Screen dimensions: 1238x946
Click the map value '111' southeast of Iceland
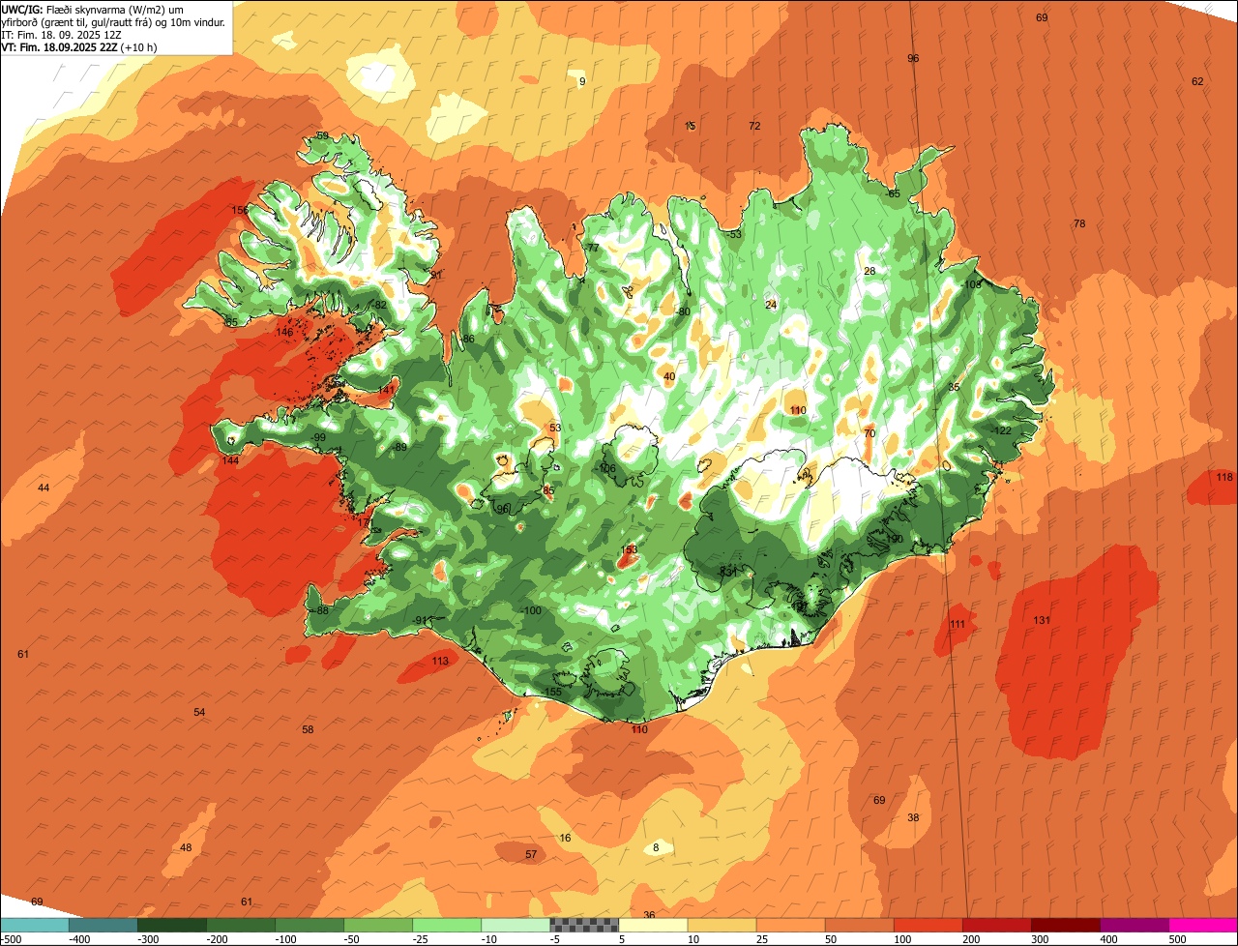pos(958,625)
